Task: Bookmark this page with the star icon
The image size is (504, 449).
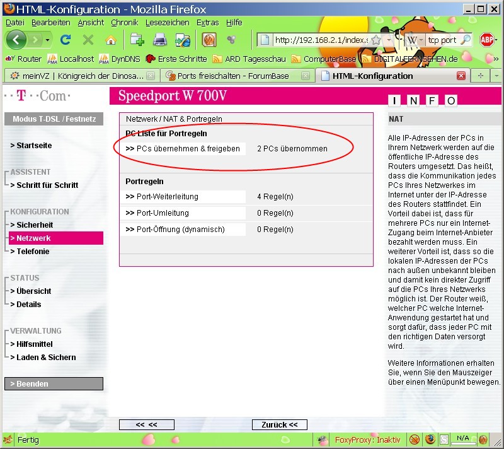Action: (375, 40)
